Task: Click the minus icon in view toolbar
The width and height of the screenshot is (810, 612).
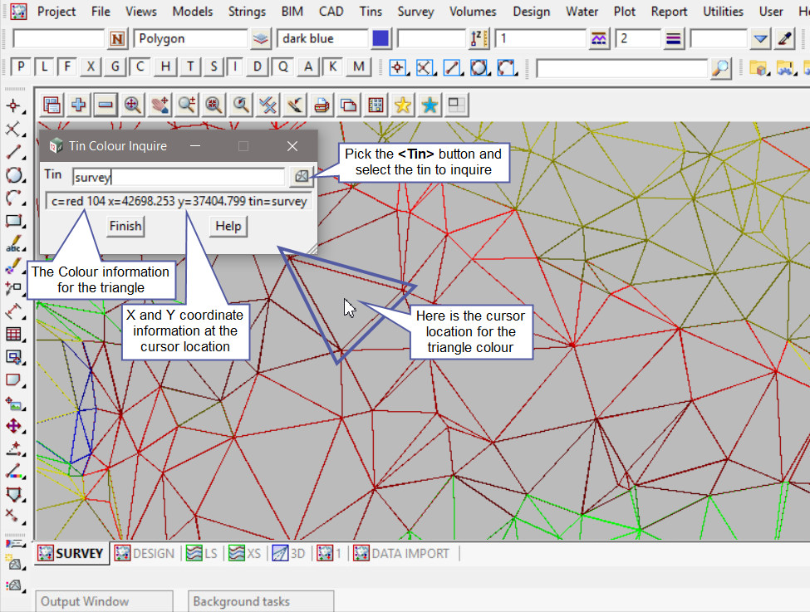Action: 106,105
